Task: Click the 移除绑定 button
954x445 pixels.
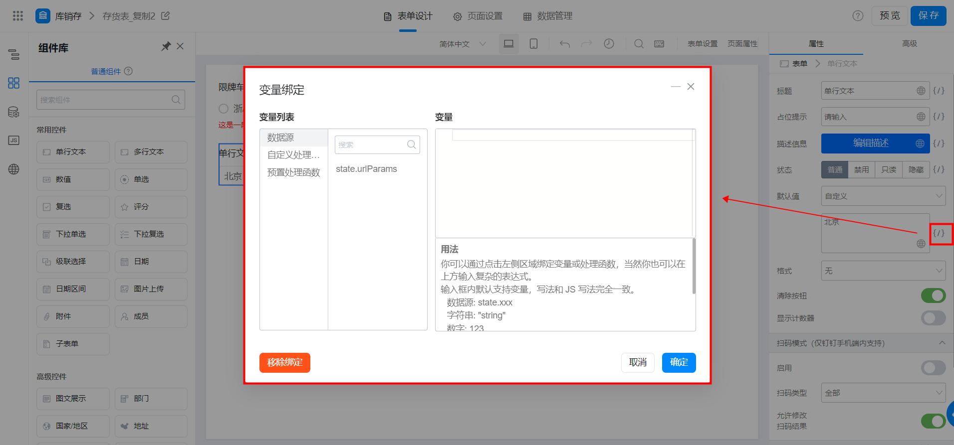Action: (285, 362)
